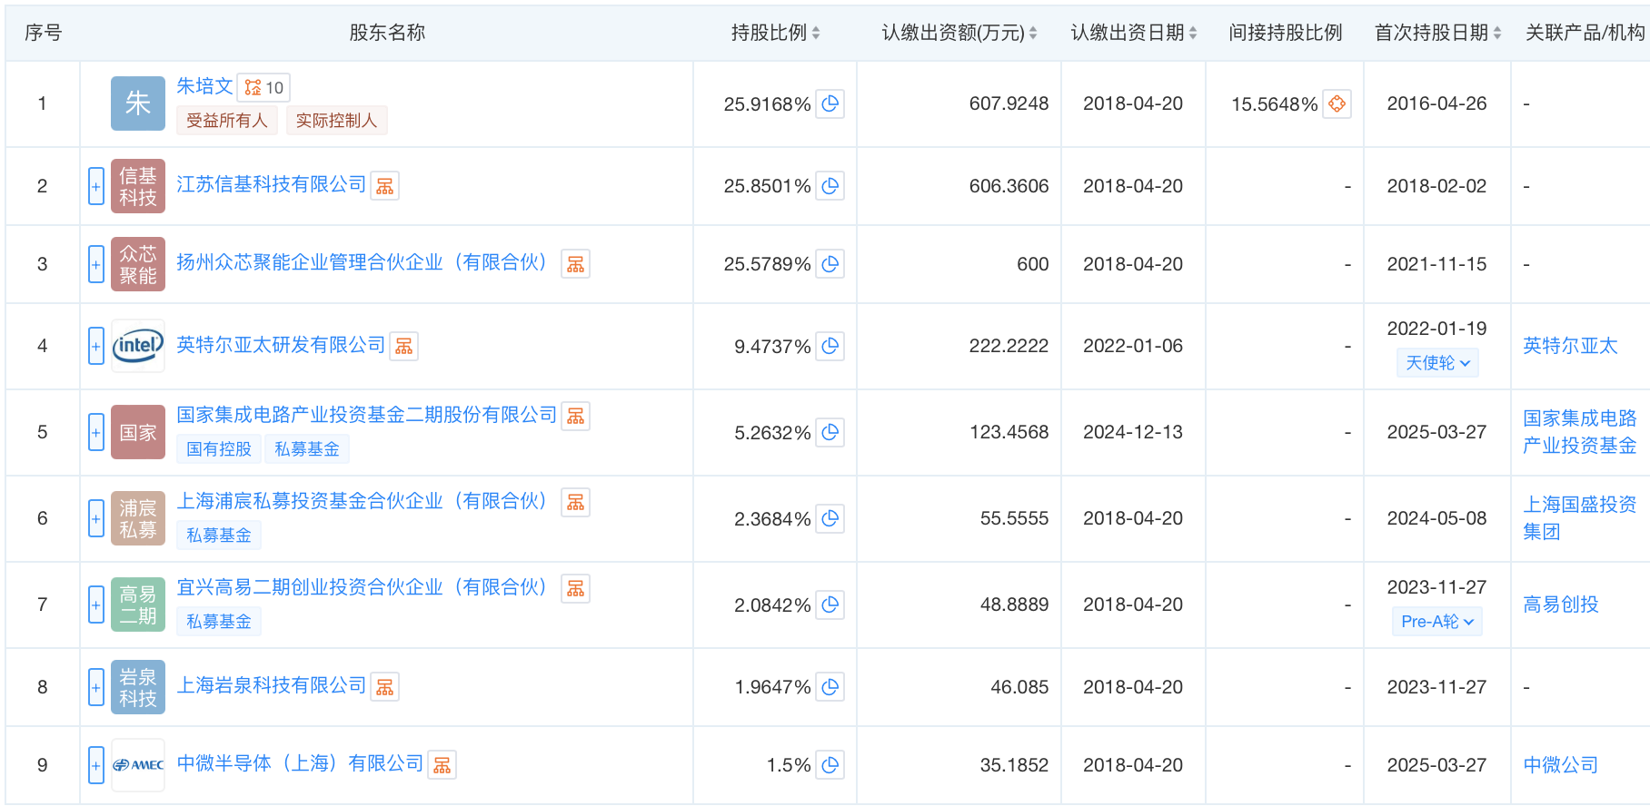1650x806 pixels.
Task: Click pie chart icon next to 1.5%
Action: 830,766
